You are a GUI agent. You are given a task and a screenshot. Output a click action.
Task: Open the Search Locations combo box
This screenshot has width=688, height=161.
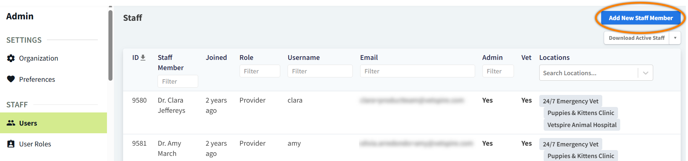(596, 73)
